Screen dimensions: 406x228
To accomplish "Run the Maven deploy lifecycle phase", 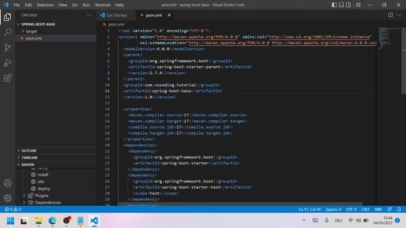I will [x=44, y=189].
